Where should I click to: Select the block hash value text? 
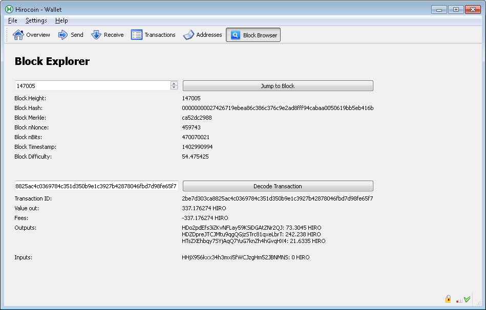[278, 108]
